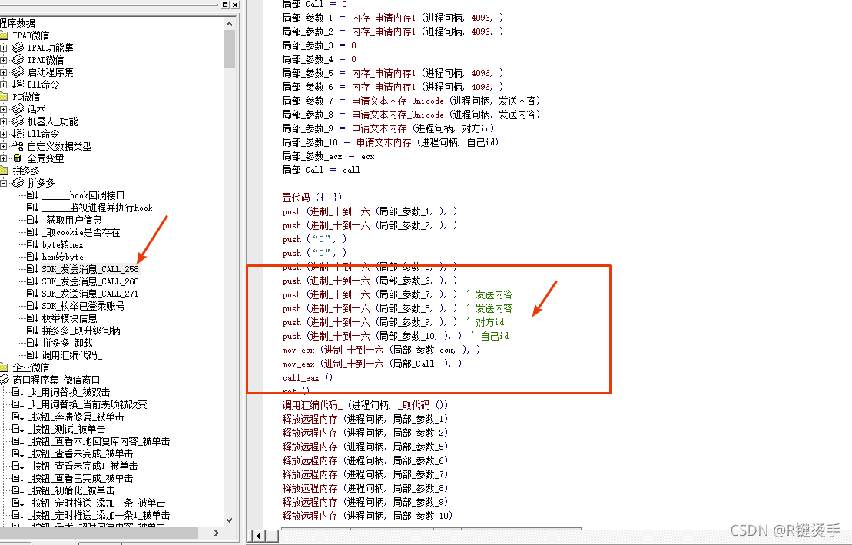Click the assembly icon beside IPAD功能集

(x=18, y=48)
